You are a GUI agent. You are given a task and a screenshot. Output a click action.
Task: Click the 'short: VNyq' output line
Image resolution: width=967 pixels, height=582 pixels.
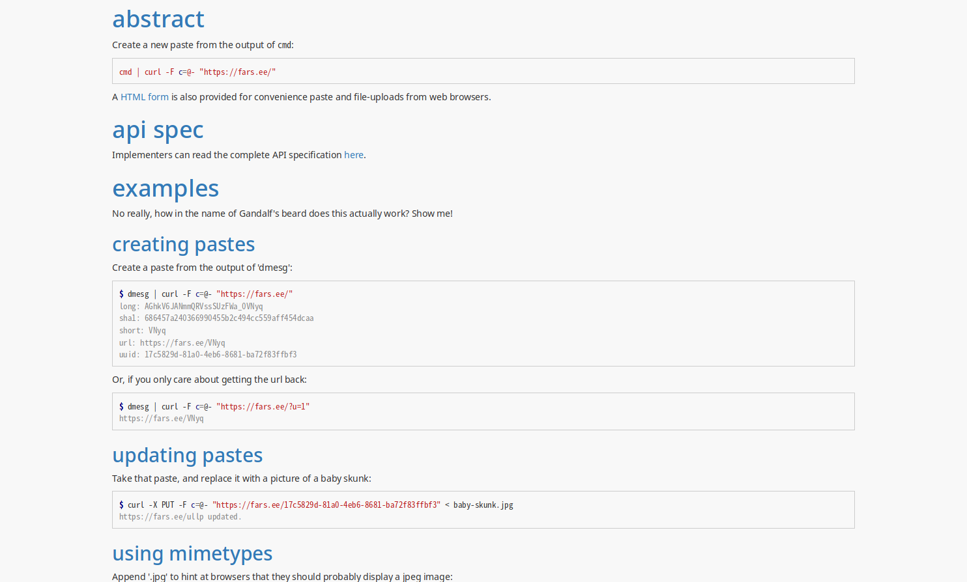[142, 331]
